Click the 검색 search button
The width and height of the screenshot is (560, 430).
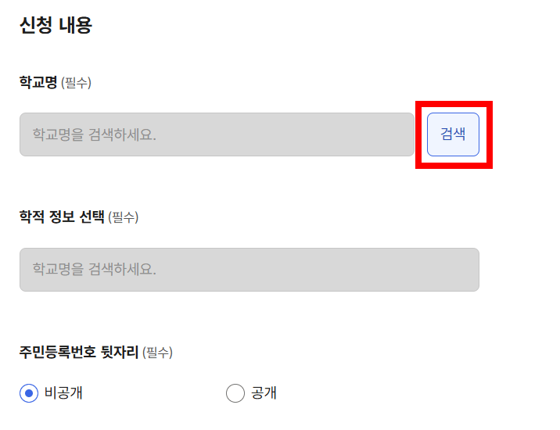click(453, 134)
